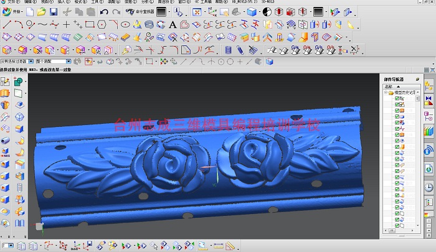Pin the 部件导航器 panel using its pin icon
Screen dimensions: 436x252
click(x=417, y=80)
